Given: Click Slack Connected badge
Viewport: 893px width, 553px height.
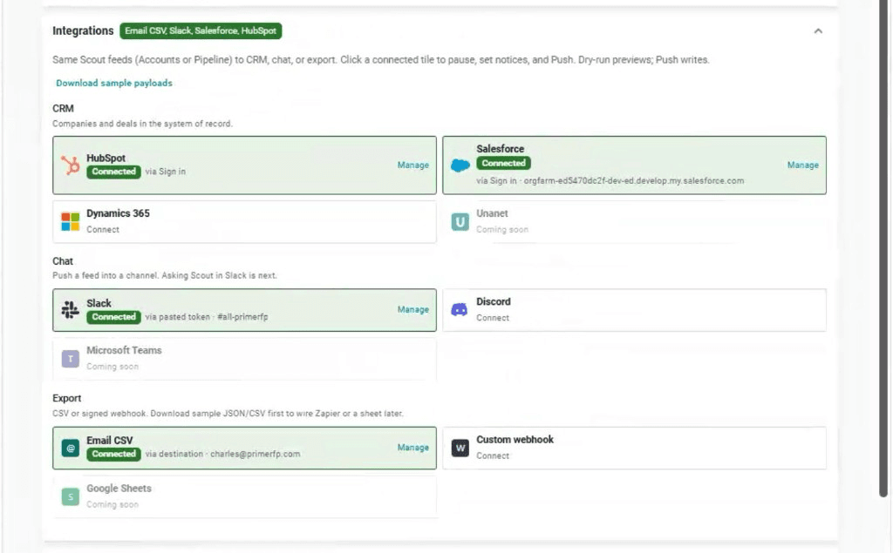Looking at the screenshot, I should coord(114,317).
